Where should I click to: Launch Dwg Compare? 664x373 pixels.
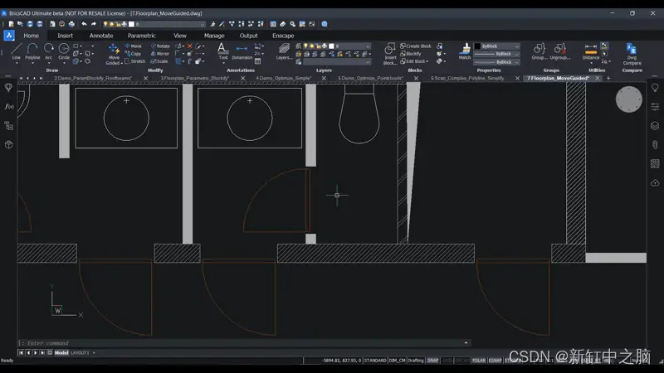point(632,54)
